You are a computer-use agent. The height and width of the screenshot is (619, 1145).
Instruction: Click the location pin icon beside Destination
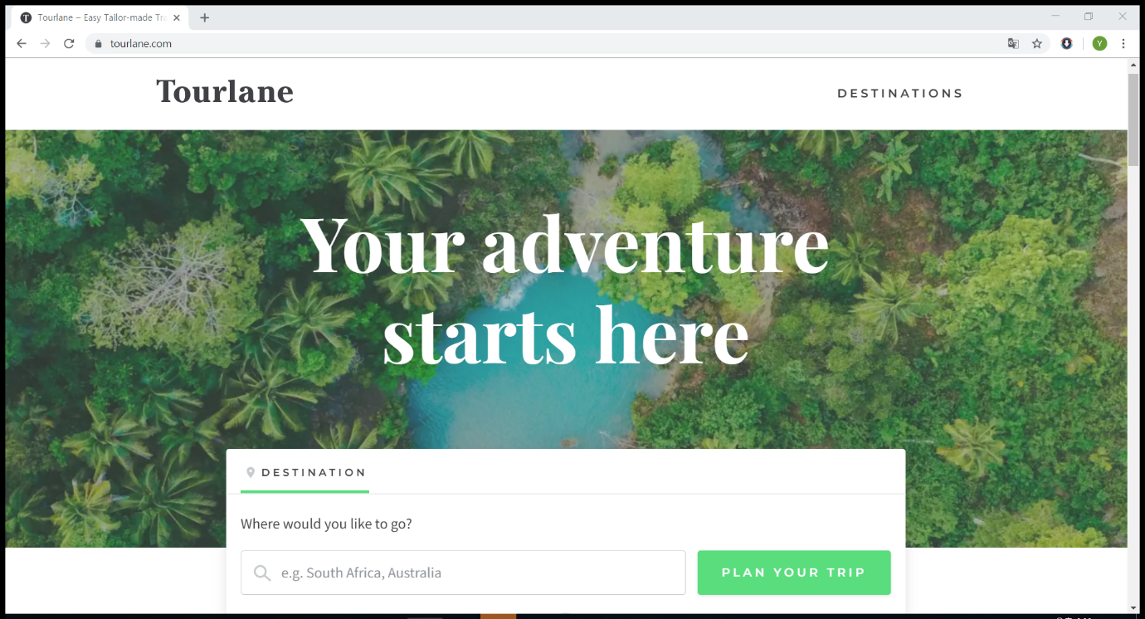click(x=251, y=473)
